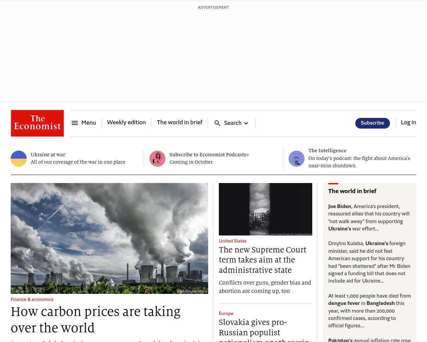The width and height of the screenshot is (427, 342).
Task: Click Dmytro Kuleba brief paragraph
Action: point(369,262)
